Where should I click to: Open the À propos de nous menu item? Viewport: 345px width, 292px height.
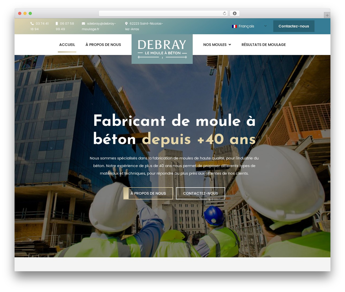[103, 45]
